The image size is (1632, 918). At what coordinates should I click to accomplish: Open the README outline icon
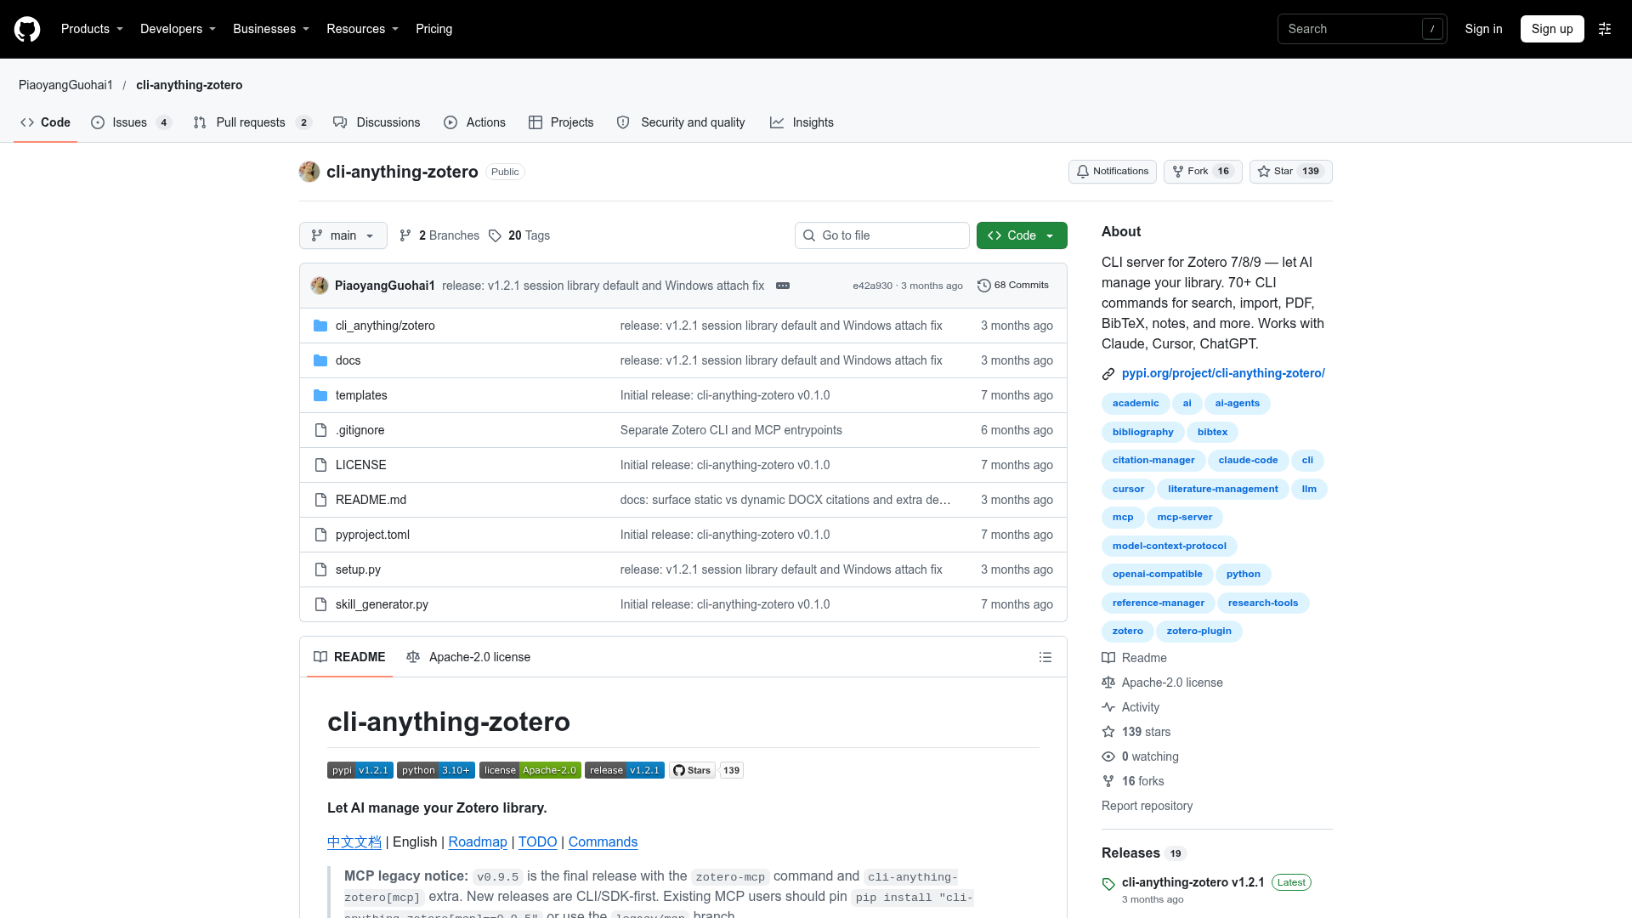pos(1045,657)
